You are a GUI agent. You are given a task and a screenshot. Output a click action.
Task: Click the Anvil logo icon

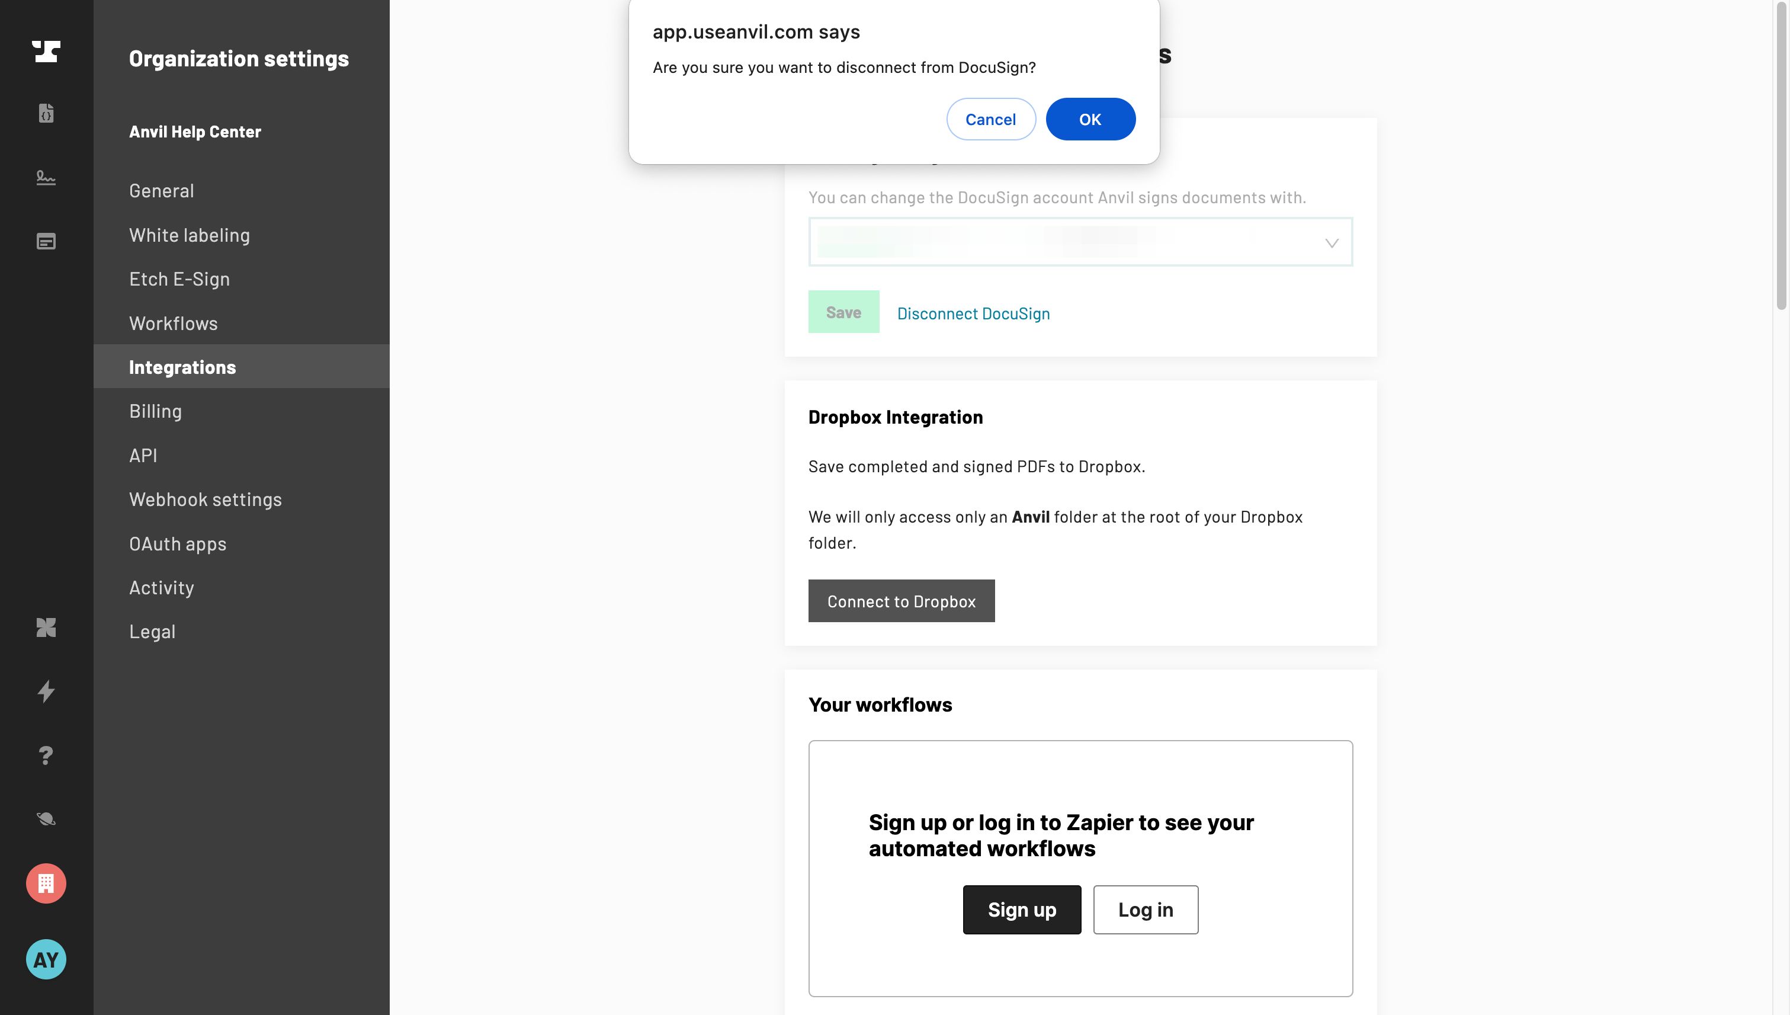click(x=46, y=52)
